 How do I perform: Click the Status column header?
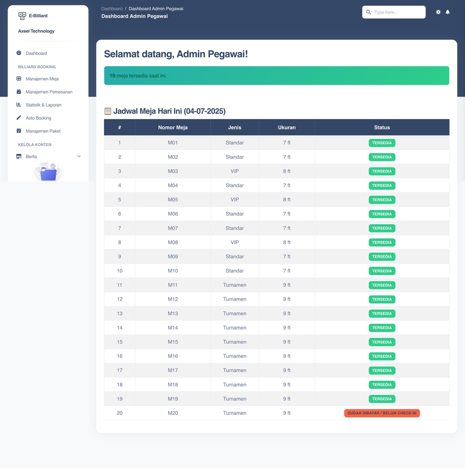(x=382, y=127)
